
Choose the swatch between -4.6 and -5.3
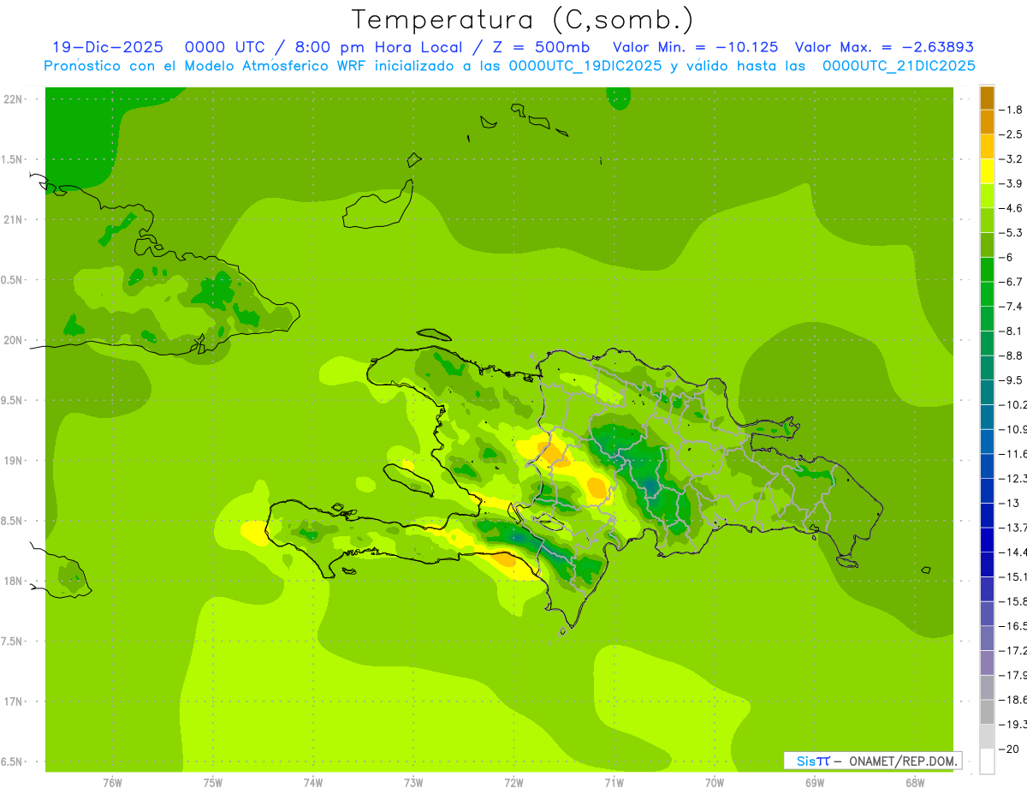(x=987, y=220)
